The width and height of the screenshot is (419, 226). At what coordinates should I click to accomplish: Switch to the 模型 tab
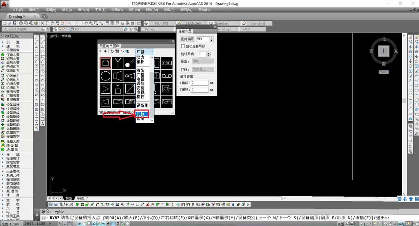(69, 198)
